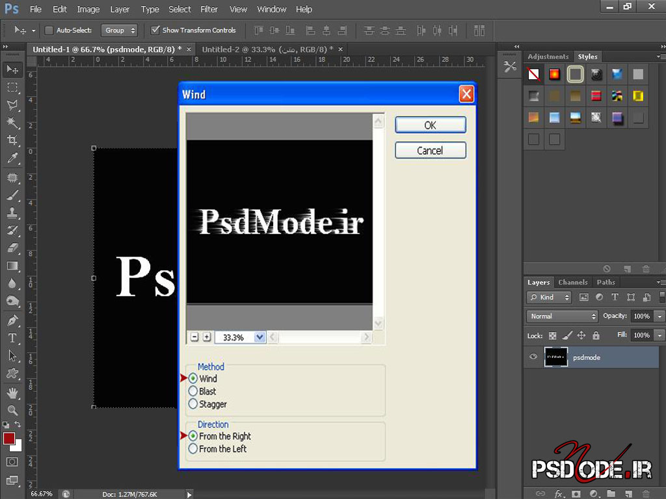Switch to the Untitled-2 document tab
This screenshot has height=499, width=666.
[267, 49]
